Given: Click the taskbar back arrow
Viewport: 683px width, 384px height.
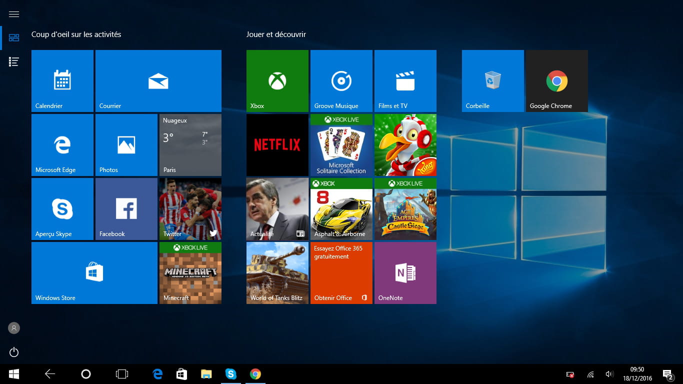Looking at the screenshot, I should point(50,374).
